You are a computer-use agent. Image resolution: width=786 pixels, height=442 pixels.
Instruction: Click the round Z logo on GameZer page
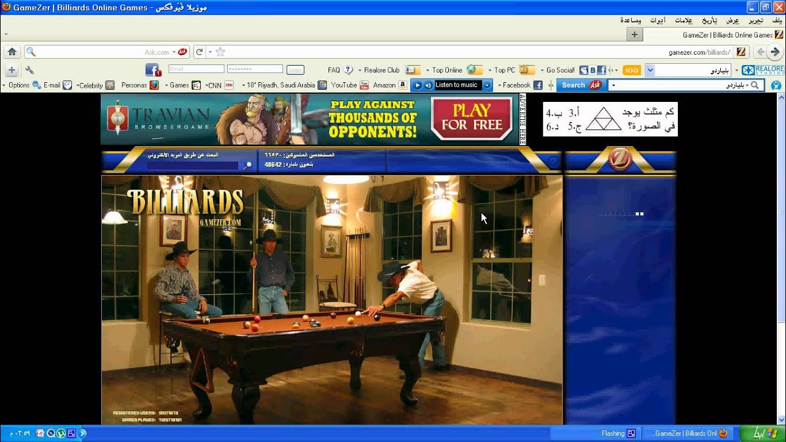coord(620,160)
